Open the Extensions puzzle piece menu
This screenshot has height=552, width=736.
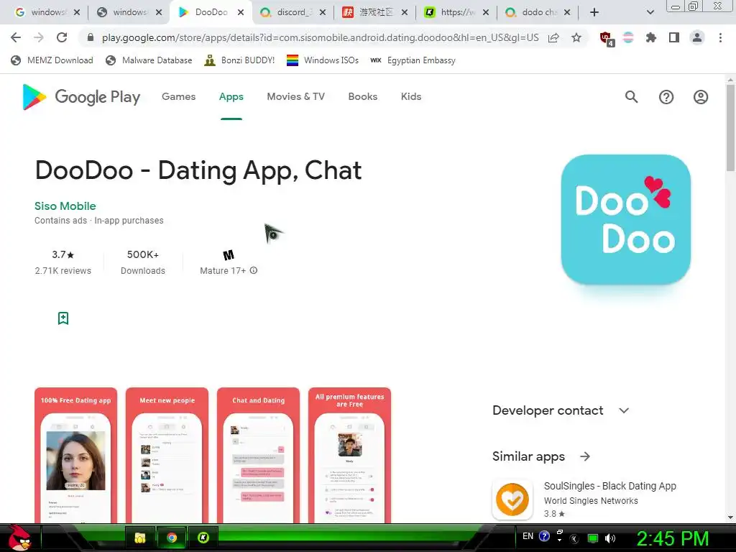click(651, 37)
